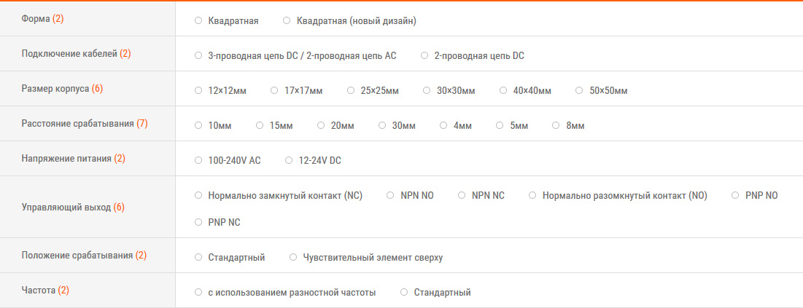This screenshot has width=803, height=308.
Task: Select 100-240V AC supply voltage
Action: coord(198,160)
